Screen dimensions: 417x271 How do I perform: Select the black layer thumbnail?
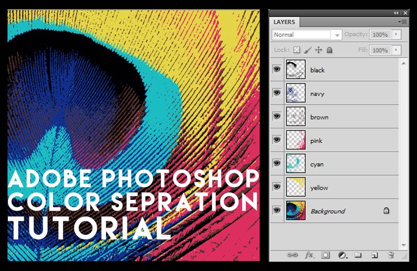(x=296, y=69)
